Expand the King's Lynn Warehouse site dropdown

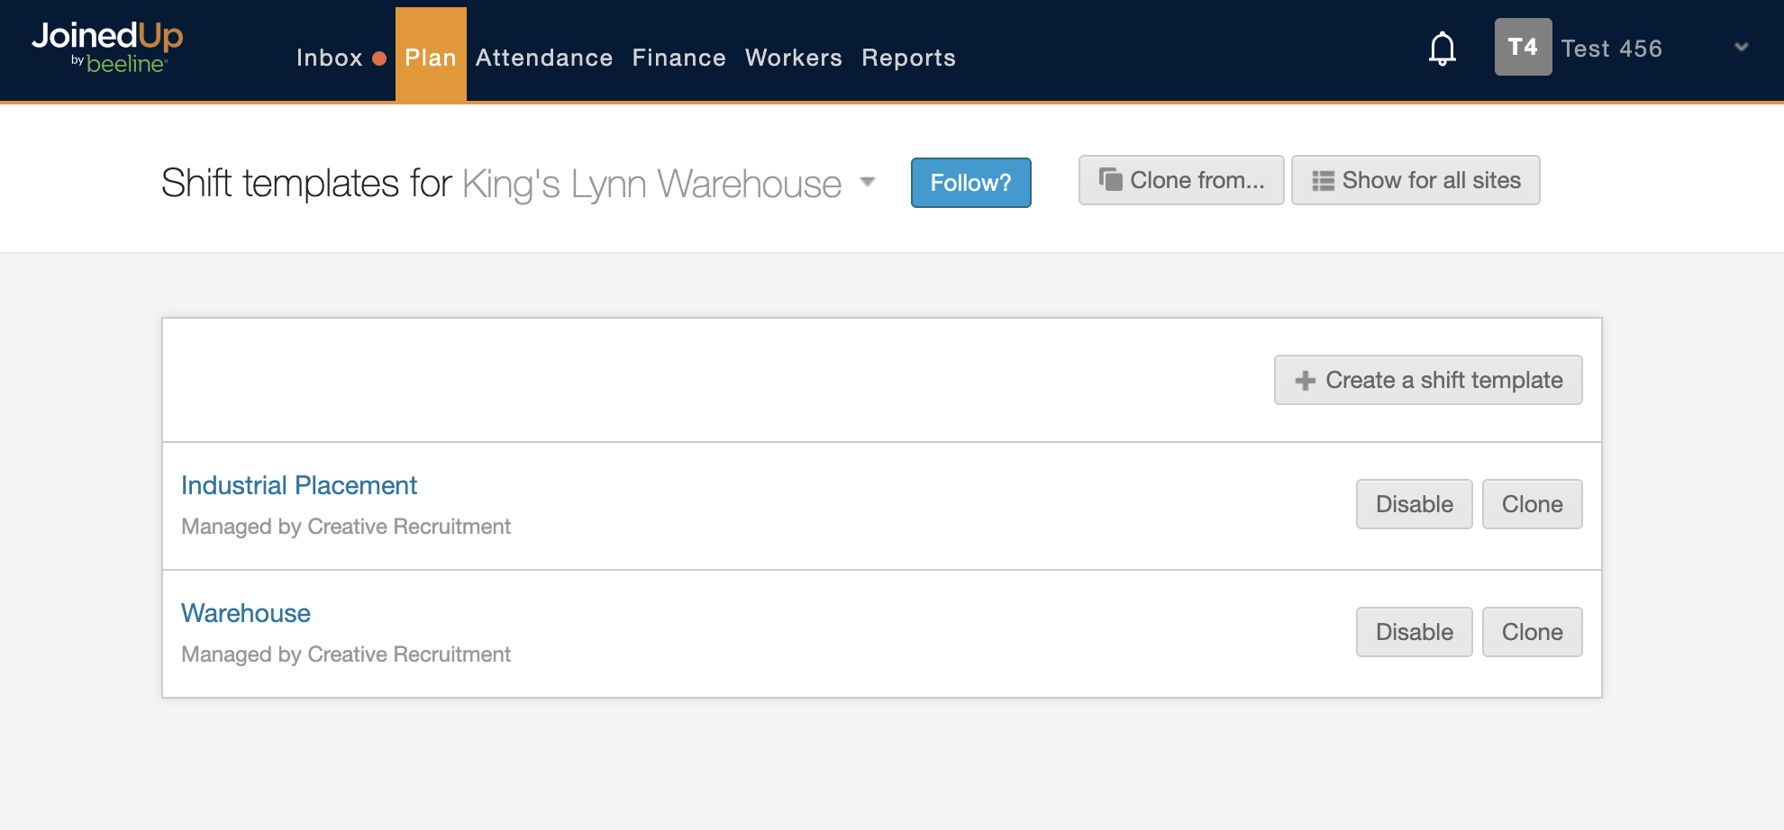[868, 182]
